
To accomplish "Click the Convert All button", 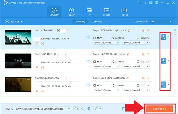I will pos(159,109).
